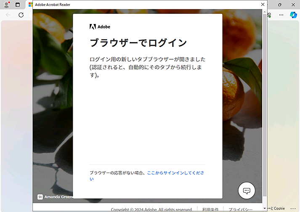Open the page-bottom ellipsis menu in Edge
The width and height of the screenshot is (300, 212).
[293, 209]
